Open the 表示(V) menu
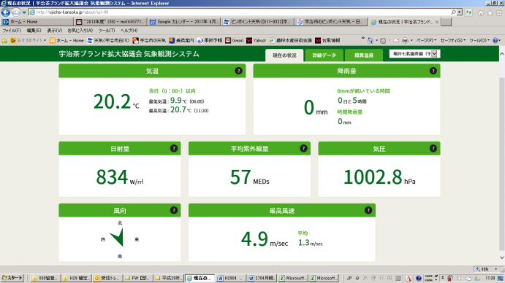505x283 pixels. click(x=54, y=31)
